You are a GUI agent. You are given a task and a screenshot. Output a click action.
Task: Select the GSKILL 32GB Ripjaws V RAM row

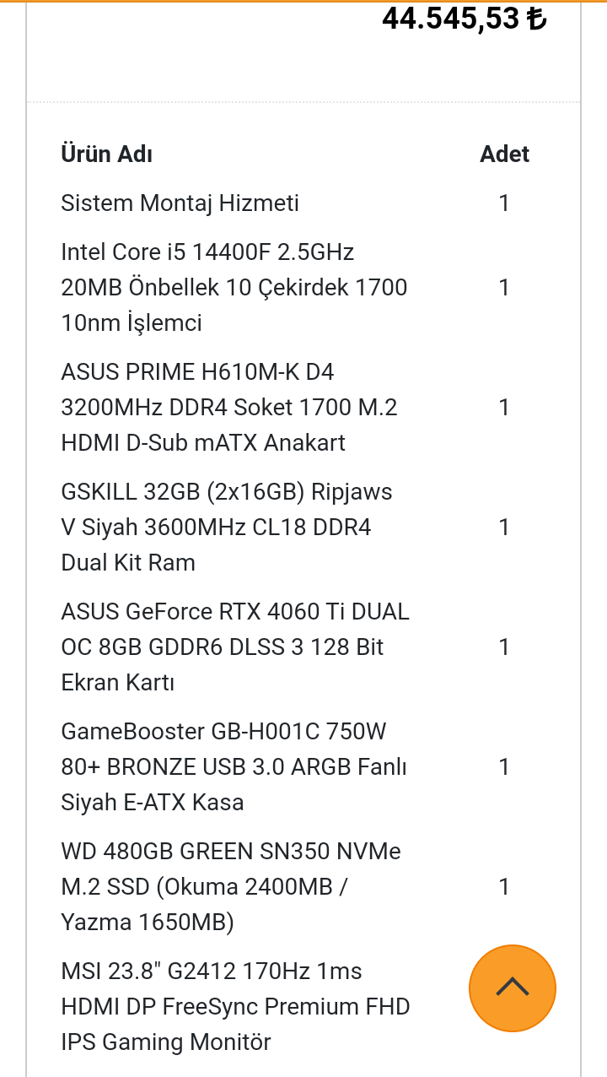[226, 527]
